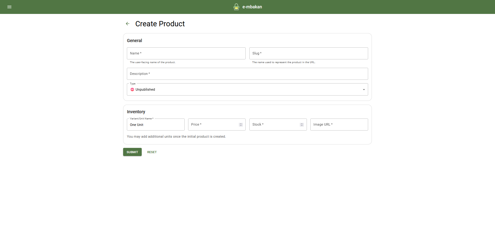Submit the new product form
The image size is (495, 237).
click(x=132, y=152)
